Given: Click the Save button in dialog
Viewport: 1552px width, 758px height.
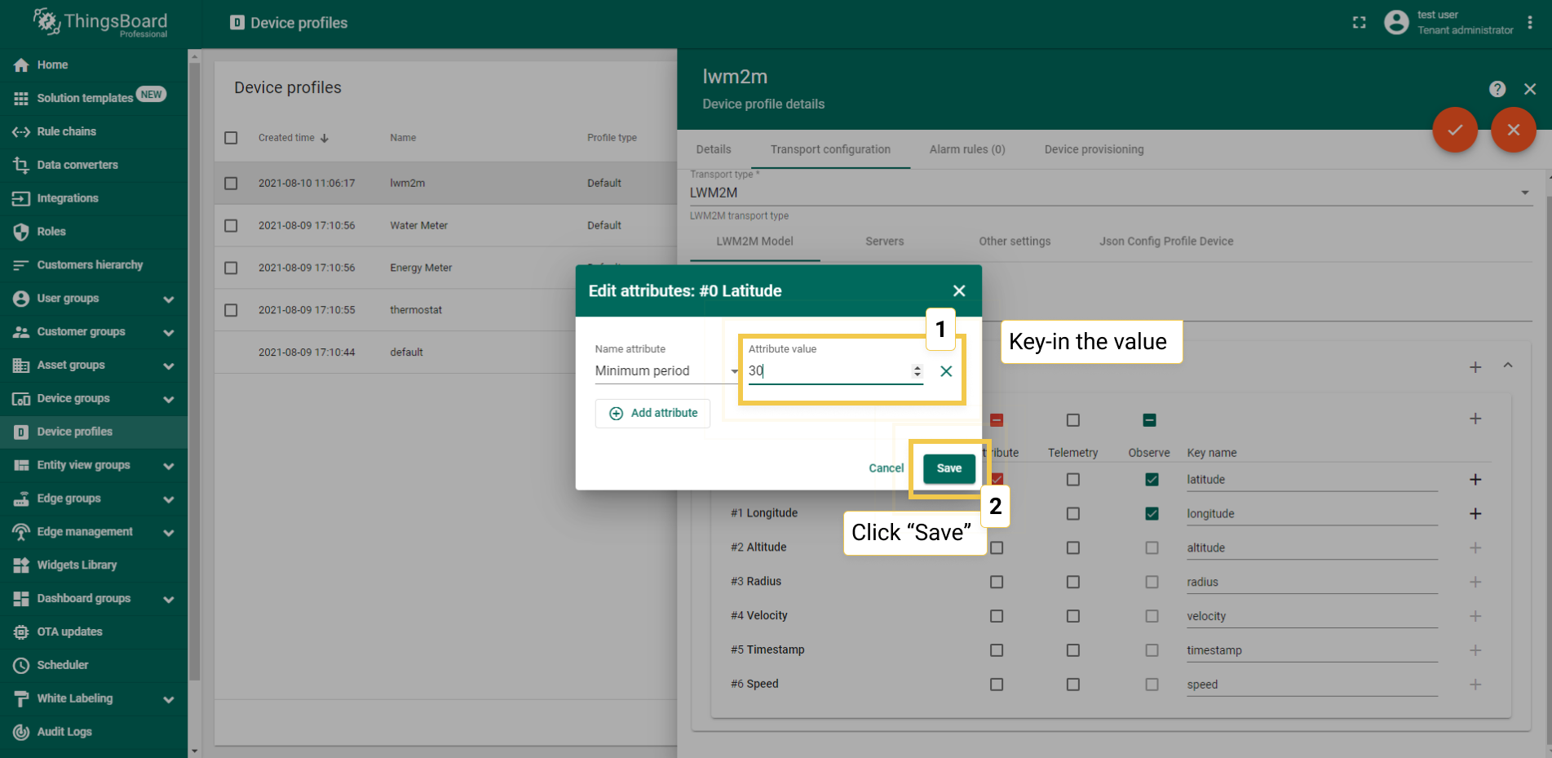Looking at the screenshot, I should 948,468.
